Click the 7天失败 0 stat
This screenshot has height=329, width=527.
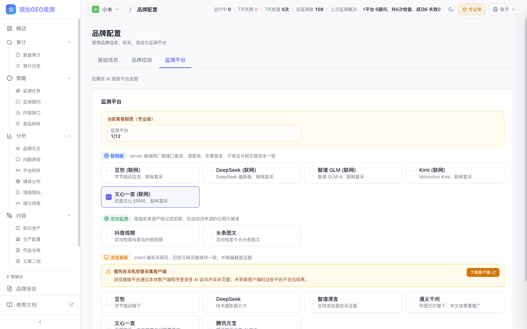coord(248,10)
